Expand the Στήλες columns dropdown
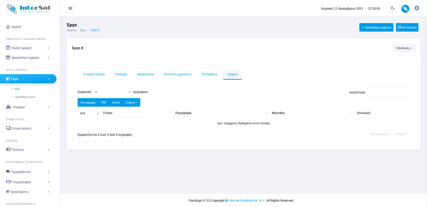This screenshot has width=427, height=207. 131,102
